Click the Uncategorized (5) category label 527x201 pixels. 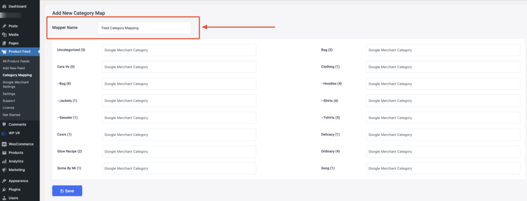[x=71, y=50]
